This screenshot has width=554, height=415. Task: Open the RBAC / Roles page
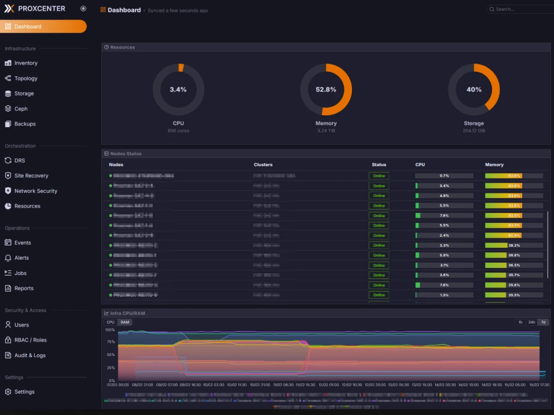(30, 340)
